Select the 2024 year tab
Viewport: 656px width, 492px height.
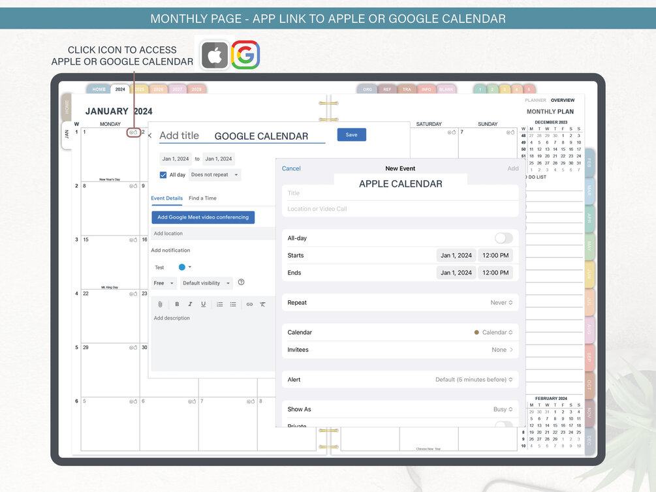[x=120, y=89]
